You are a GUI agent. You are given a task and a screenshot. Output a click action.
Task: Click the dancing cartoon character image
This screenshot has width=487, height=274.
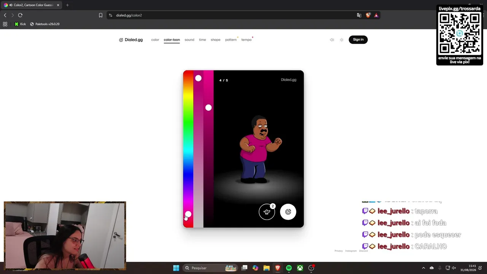point(261,150)
